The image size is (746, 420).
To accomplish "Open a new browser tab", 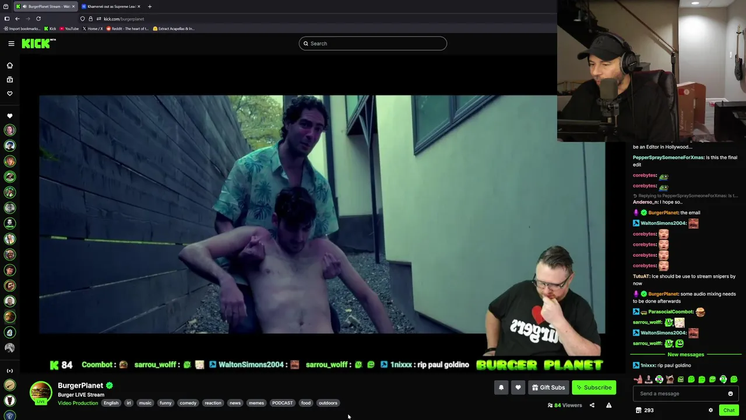I will [x=150, y=6].
